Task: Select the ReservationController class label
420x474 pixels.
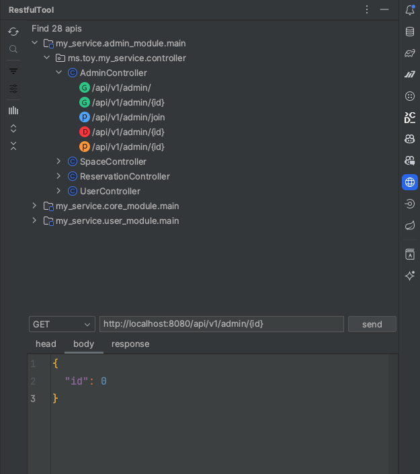Action: coord(125,177)
